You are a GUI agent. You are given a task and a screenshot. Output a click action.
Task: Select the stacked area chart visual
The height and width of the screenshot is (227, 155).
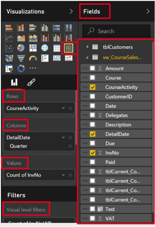[x=33, y=38]
